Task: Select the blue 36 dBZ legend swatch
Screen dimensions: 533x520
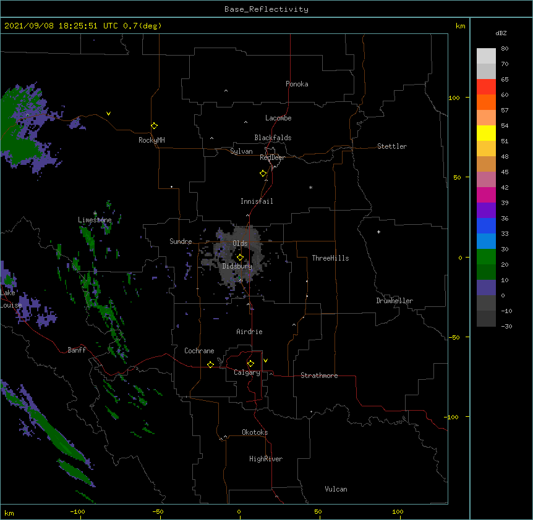Action: point(486,225)
